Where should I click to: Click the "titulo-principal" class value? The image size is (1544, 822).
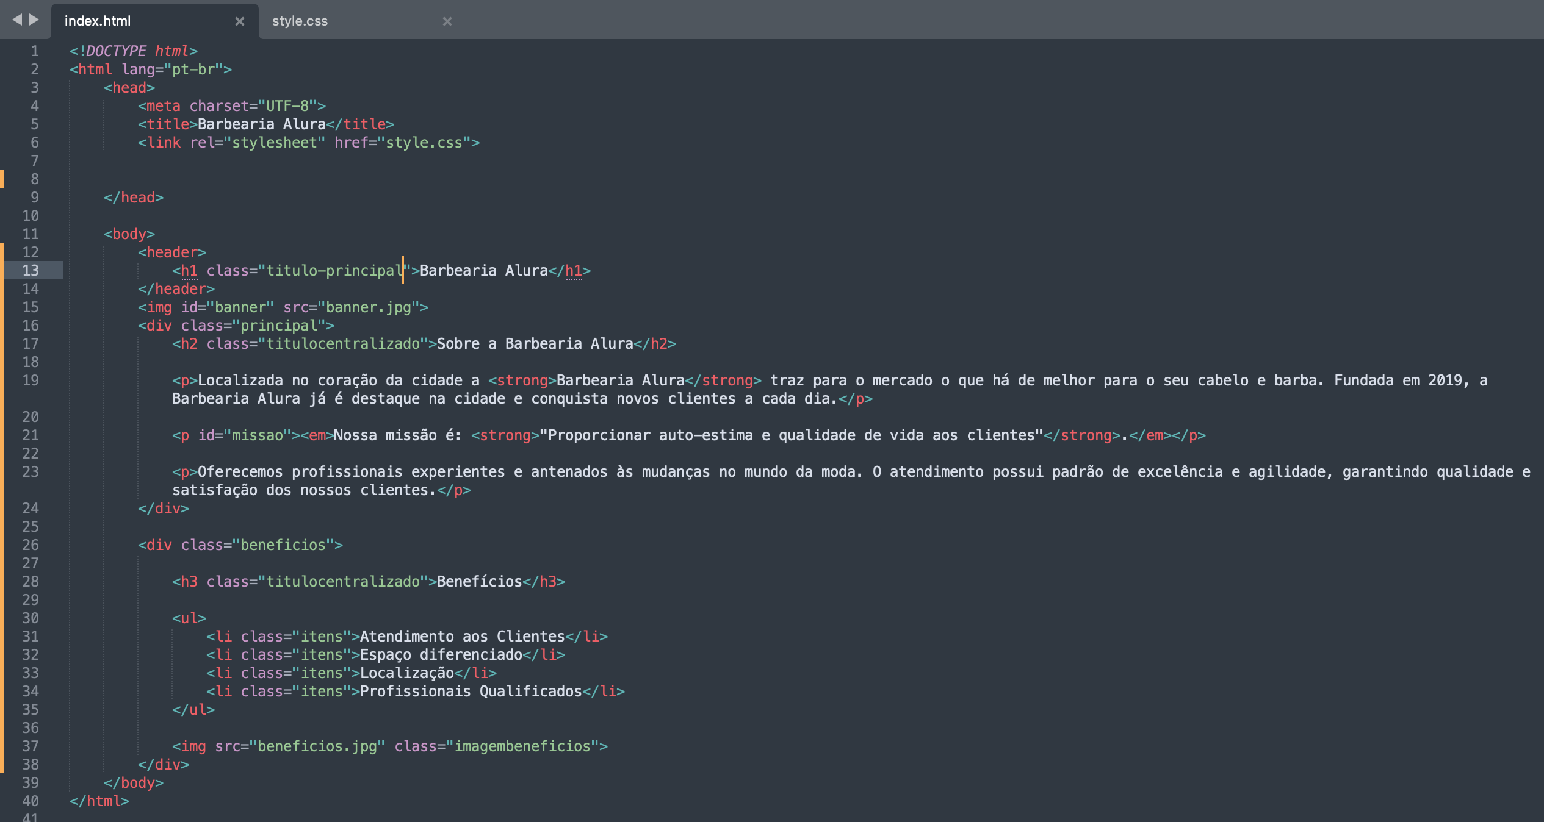pyautogui.click(x=334, y=270)
